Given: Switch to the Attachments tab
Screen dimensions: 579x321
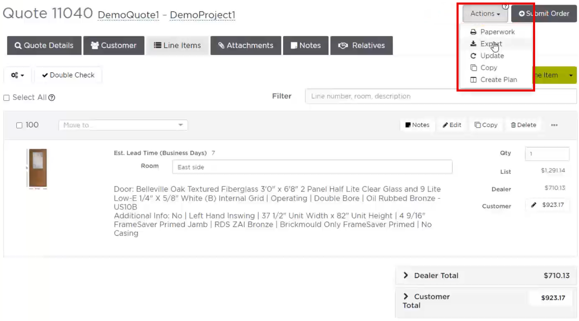Looking at the screenshot, I should point(245,46).
